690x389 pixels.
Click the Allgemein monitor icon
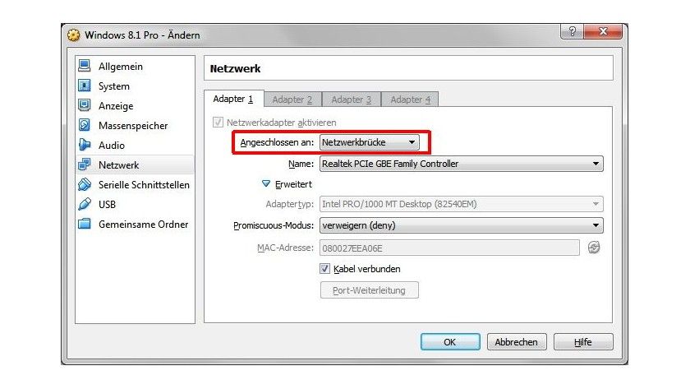[84, 66]
